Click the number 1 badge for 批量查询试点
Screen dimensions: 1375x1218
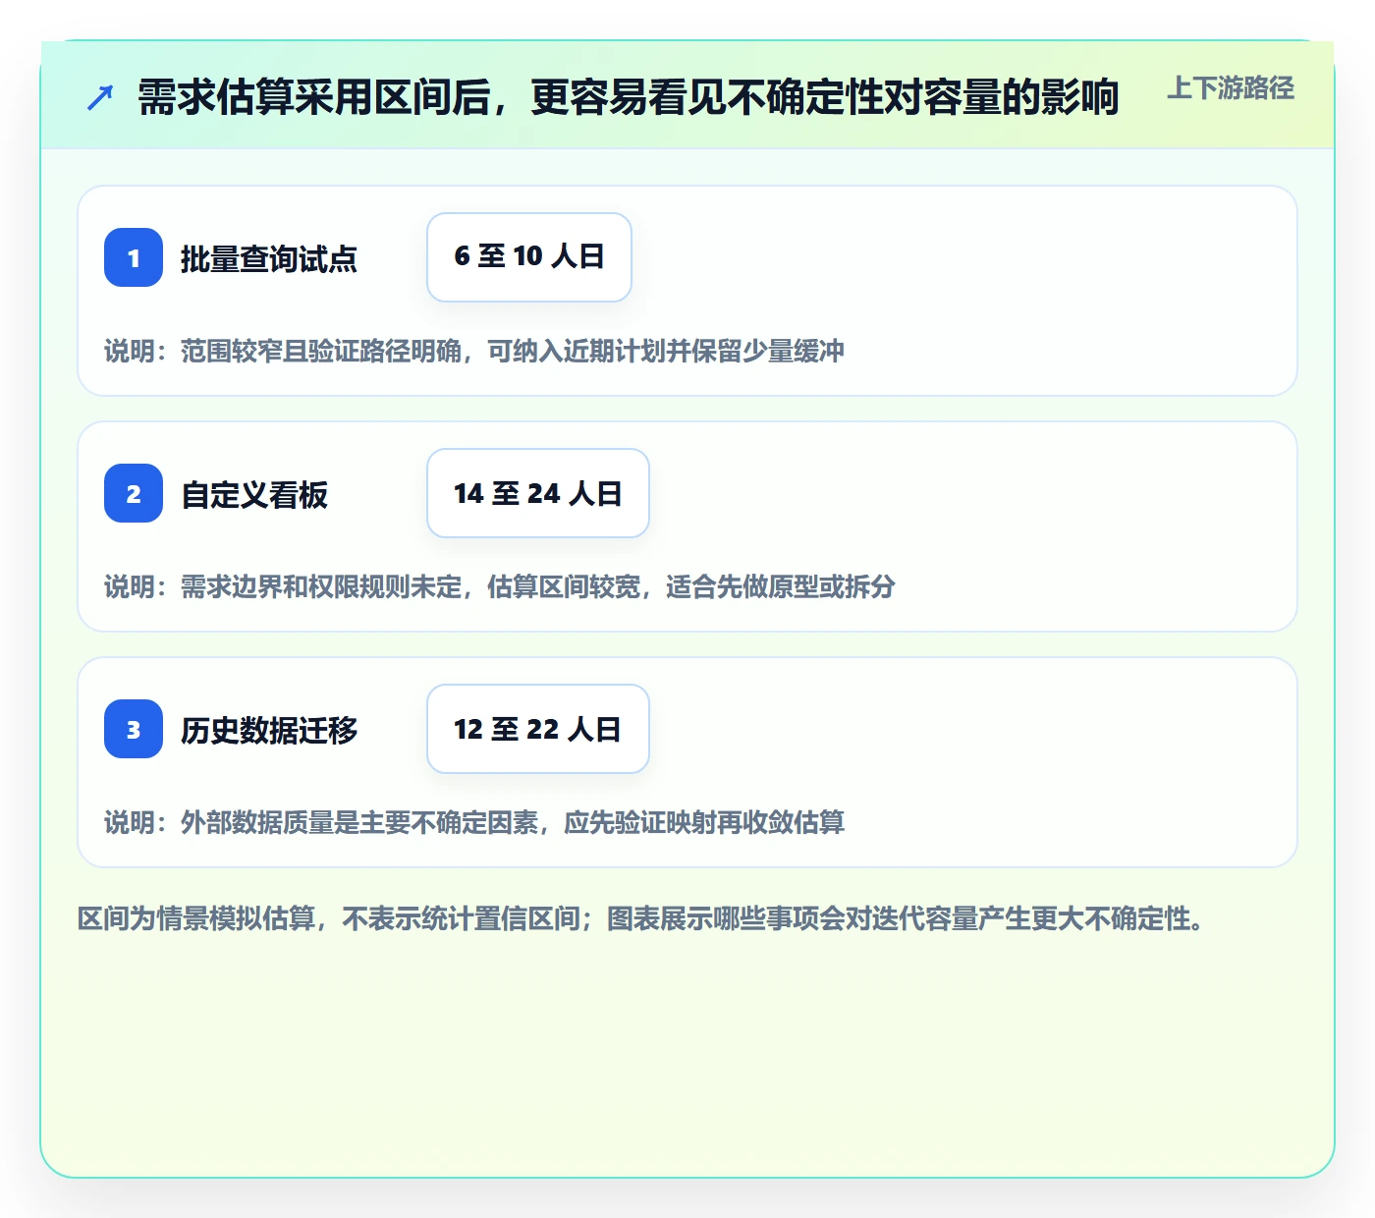point(134,257)
